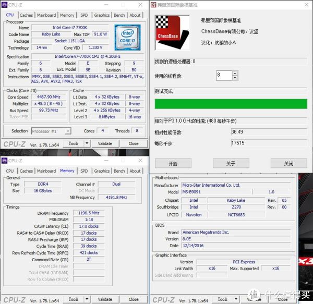Open the Graphics tab in top CPU-Z window
The height and width of the screenshot is (304, 313).
[102, 15]
